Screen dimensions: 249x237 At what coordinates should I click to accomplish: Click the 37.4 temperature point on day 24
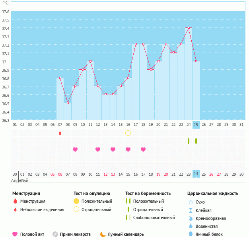tap(189, 28)
